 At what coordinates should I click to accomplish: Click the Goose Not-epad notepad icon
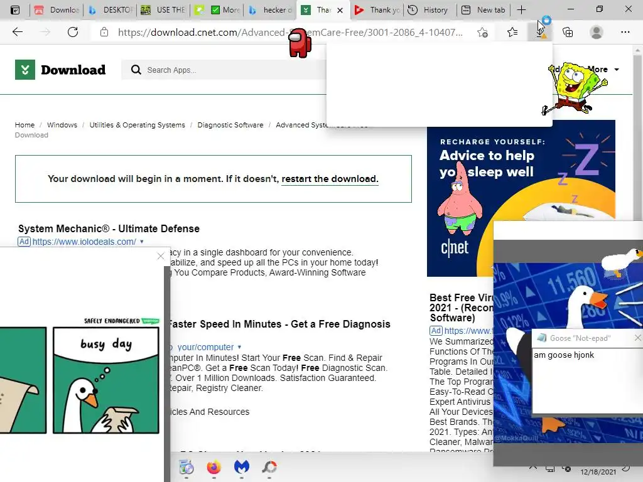click(x=542, y=338)
